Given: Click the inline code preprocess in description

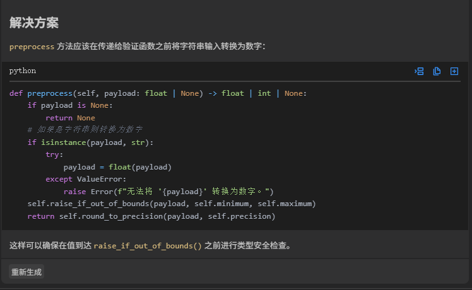Looking at the screenshot, I should [32, 47].
